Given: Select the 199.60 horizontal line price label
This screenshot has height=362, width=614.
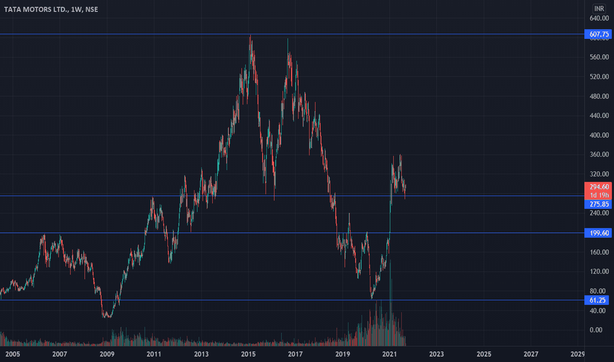Looking at the screenshot, I should coord(598,233).
